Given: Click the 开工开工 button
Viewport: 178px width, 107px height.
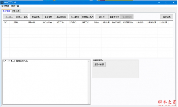Looking at the screenshot, I should (9, 17).
